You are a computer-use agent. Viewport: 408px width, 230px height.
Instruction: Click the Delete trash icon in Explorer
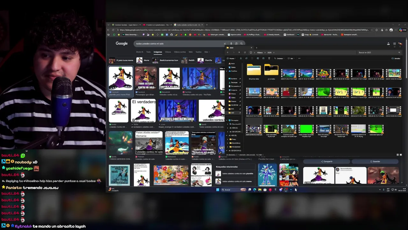click(x=269, y=58)
